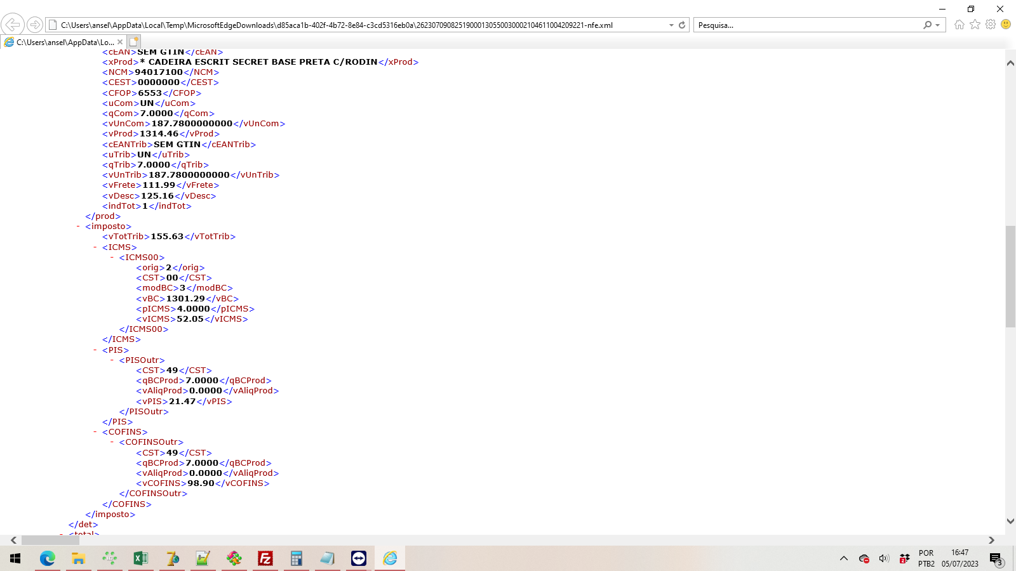Open FileZilla from the taskbar
The width and height of the screenshot is (1016, 571).
click(x=265, y=558)
